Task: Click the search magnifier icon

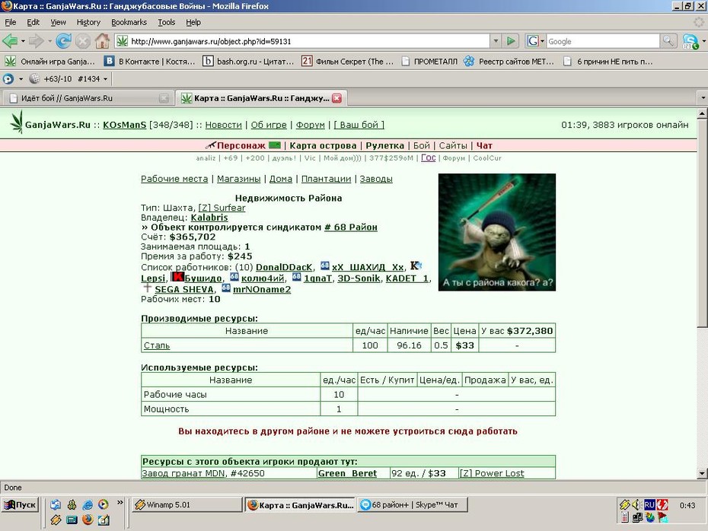Action: (x=668, y=41)
